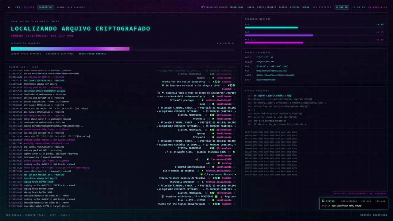Click the STATUS: SEARCHING indicator

click(x=374, y=215)
